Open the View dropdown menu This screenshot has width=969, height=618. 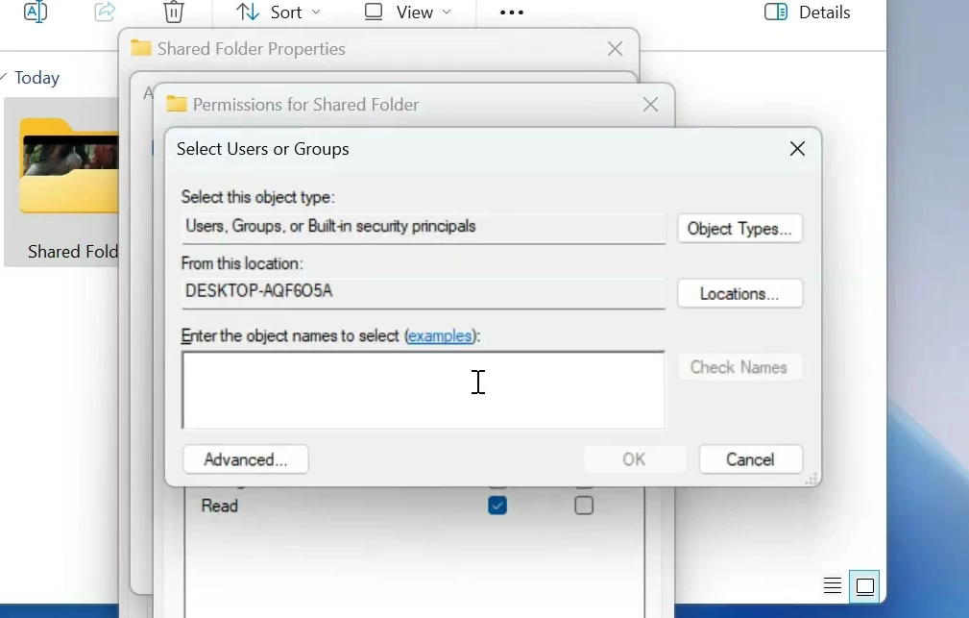click(408, 12)
